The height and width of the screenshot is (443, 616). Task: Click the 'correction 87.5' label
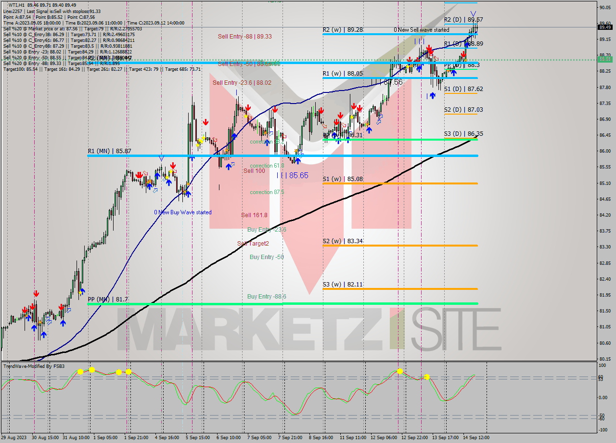pyautogui.click(x=267, y=192)
